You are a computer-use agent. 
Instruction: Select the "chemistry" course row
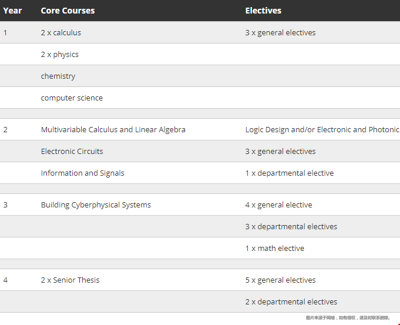[58, 76]
